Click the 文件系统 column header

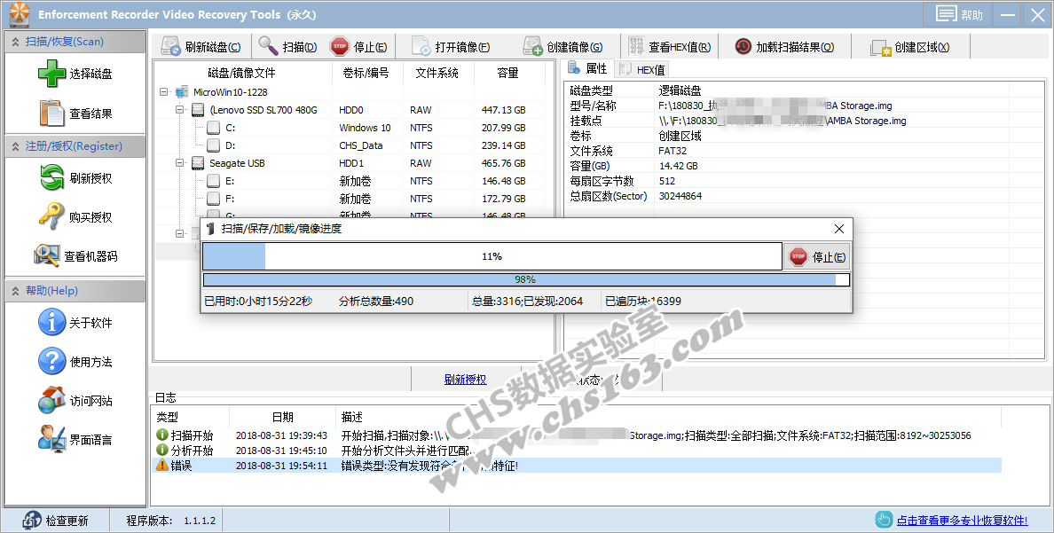tap(439, 73)
